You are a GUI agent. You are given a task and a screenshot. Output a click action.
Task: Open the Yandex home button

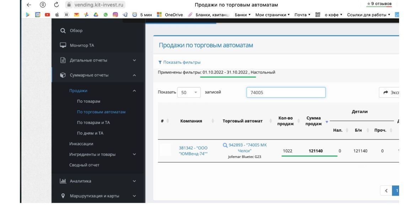[43, 5]
